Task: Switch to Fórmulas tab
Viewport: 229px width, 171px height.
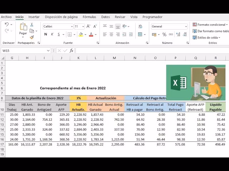Action: point(89,17)
